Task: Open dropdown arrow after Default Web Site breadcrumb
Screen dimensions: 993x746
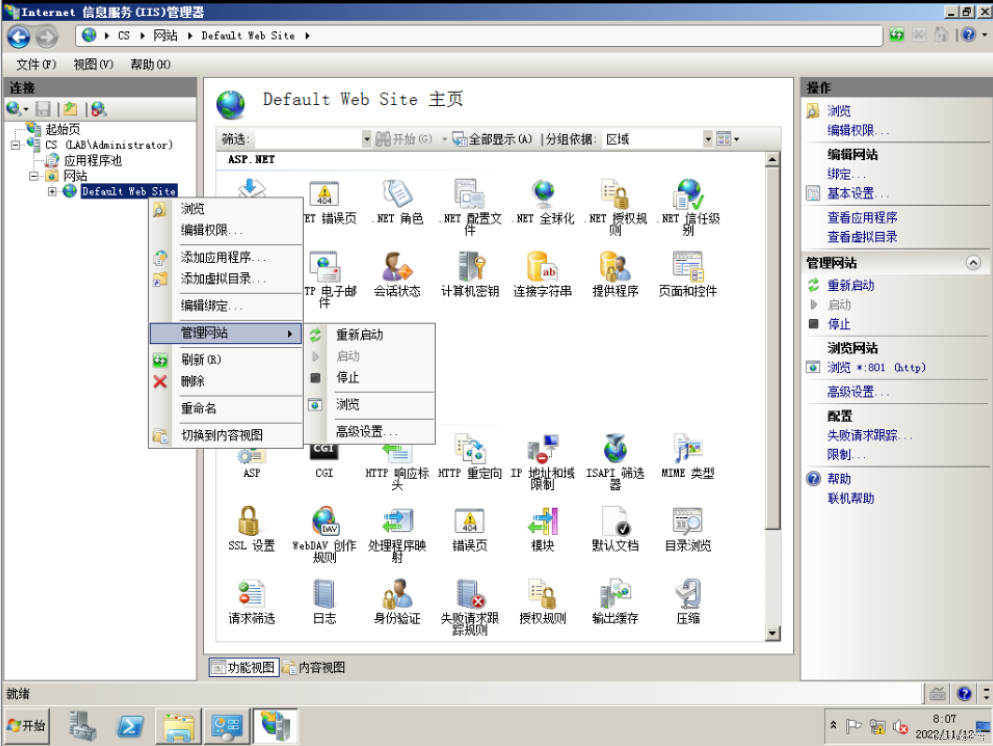Action: pyautogui.click(x=308, y=36)
